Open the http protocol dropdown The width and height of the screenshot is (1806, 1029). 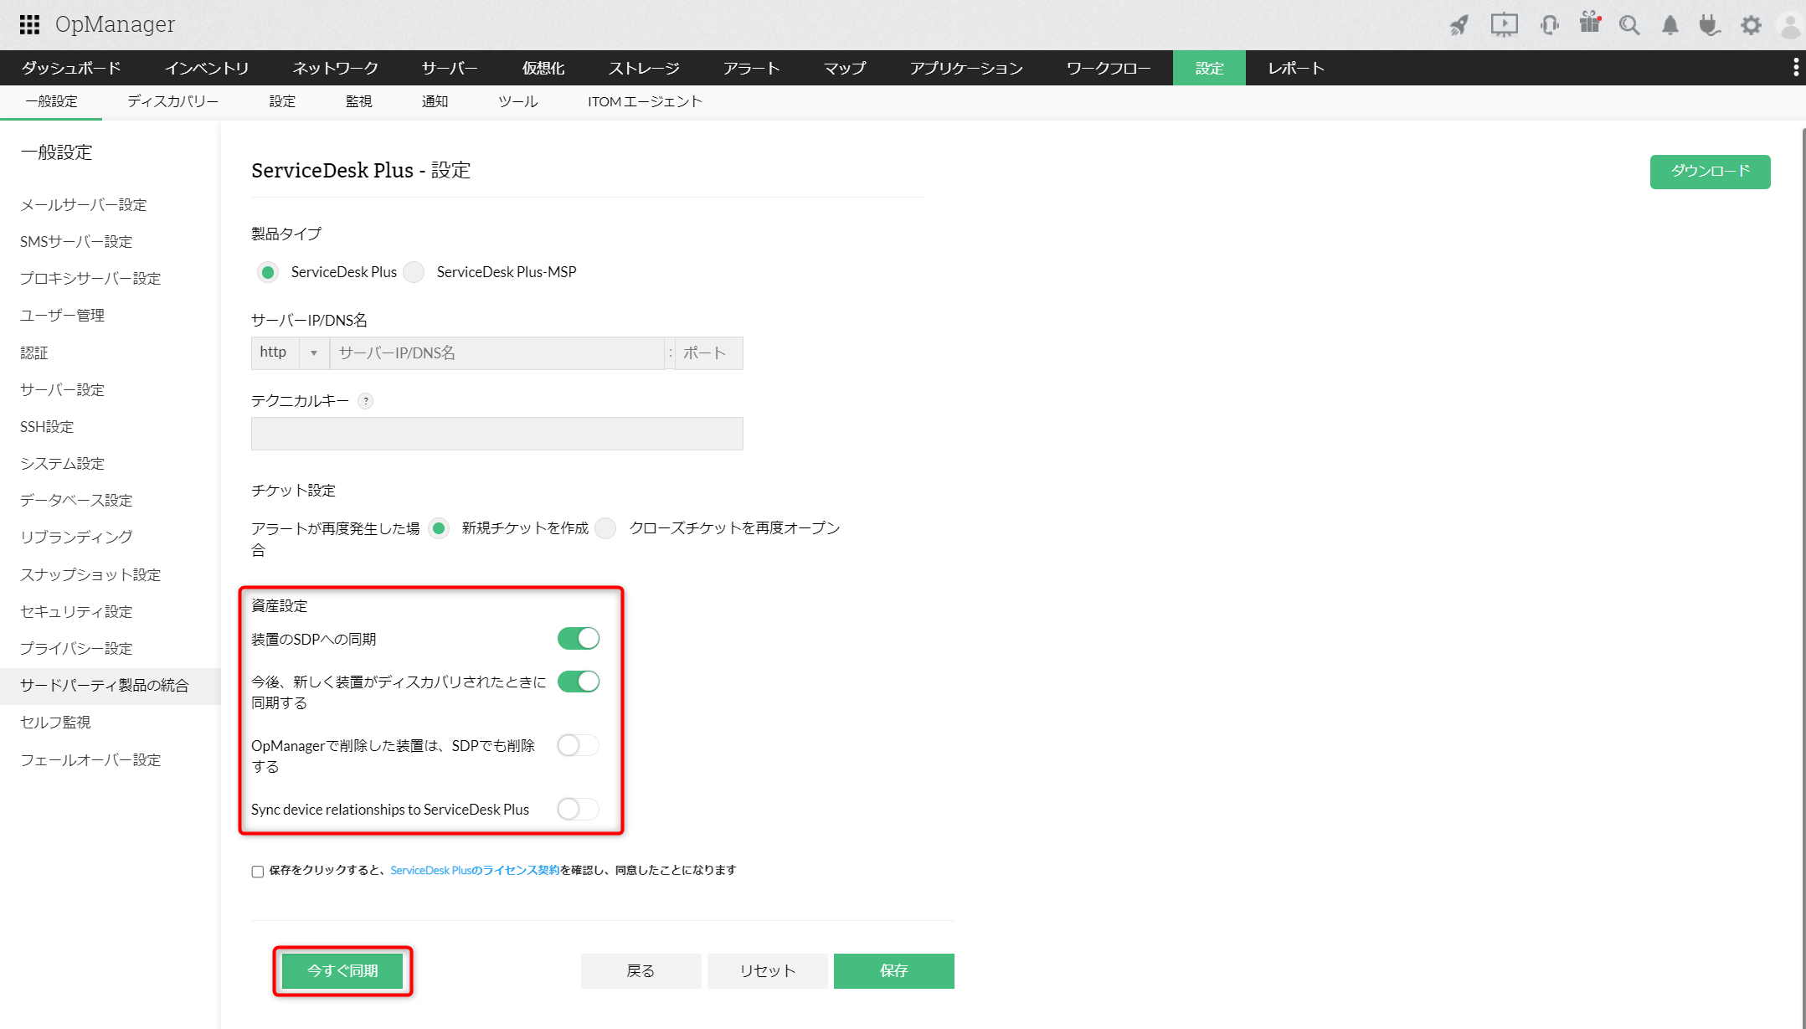(x=314, y=352)
